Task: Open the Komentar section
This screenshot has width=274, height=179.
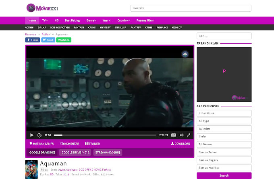Action: pos(70,144)
